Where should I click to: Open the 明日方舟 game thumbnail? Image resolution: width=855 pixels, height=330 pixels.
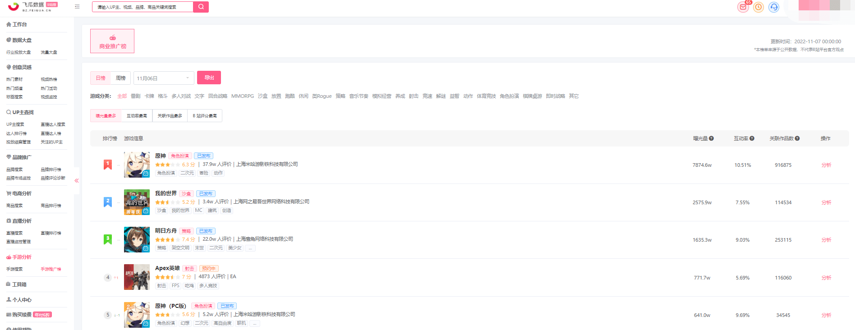(x=137, y=239)
